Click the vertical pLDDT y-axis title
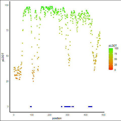Screen dimensions: 121x121 tap(3, 57)
